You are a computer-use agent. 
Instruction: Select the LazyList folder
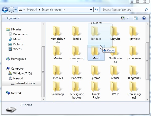(115, 33)
